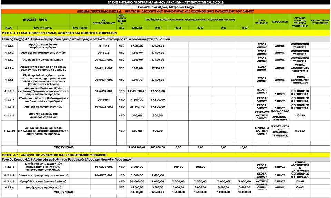Screen dimensions: 331x198
Task: Click the title 'Αμοιβές δικαστικών επιμελητών'
Action: pos(43,53)
